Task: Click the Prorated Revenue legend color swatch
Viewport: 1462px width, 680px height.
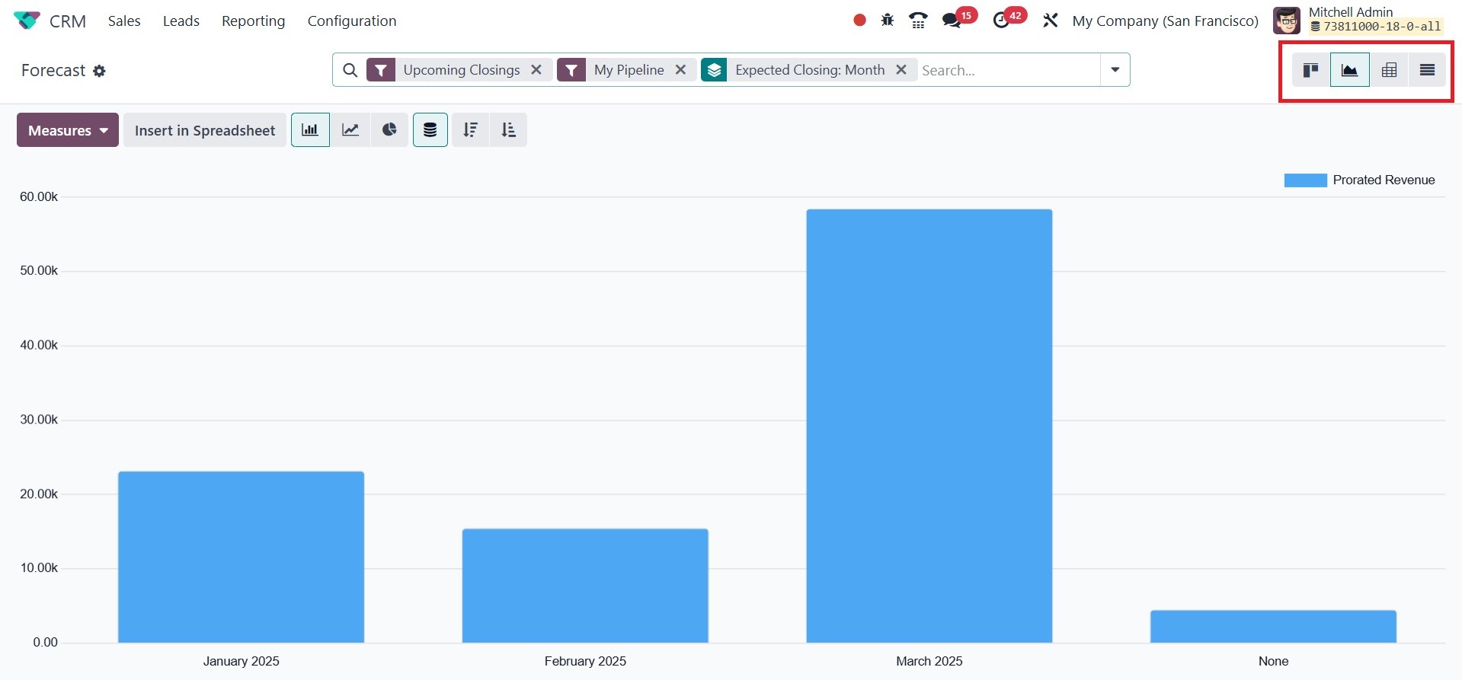Action: click(1305, 180)
